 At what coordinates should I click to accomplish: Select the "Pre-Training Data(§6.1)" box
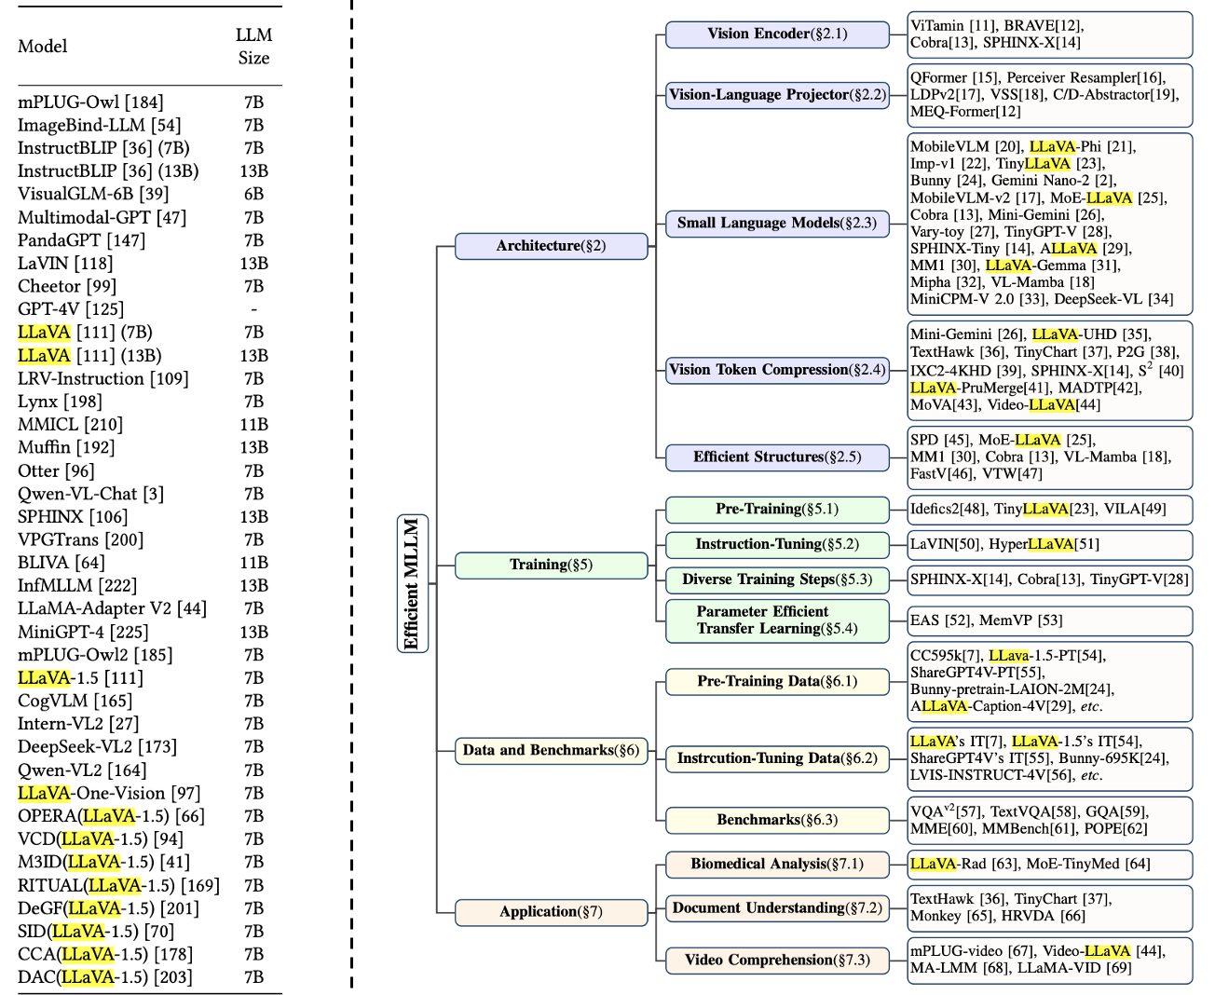pyautogui.click(x=777, y=682)
